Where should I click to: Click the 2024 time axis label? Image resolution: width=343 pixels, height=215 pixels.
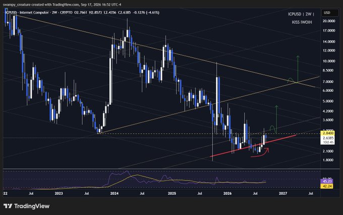(x=115, y=193)
